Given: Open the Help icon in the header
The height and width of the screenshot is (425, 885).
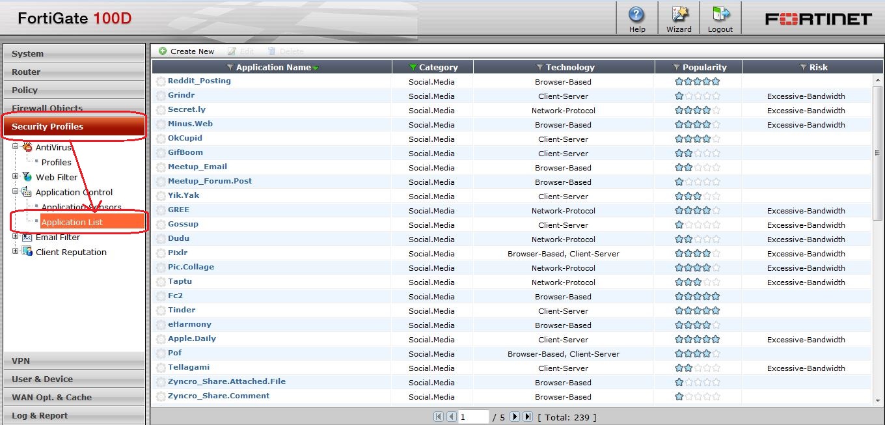Looking at the screenshot, I should click(x=636, y=14).
